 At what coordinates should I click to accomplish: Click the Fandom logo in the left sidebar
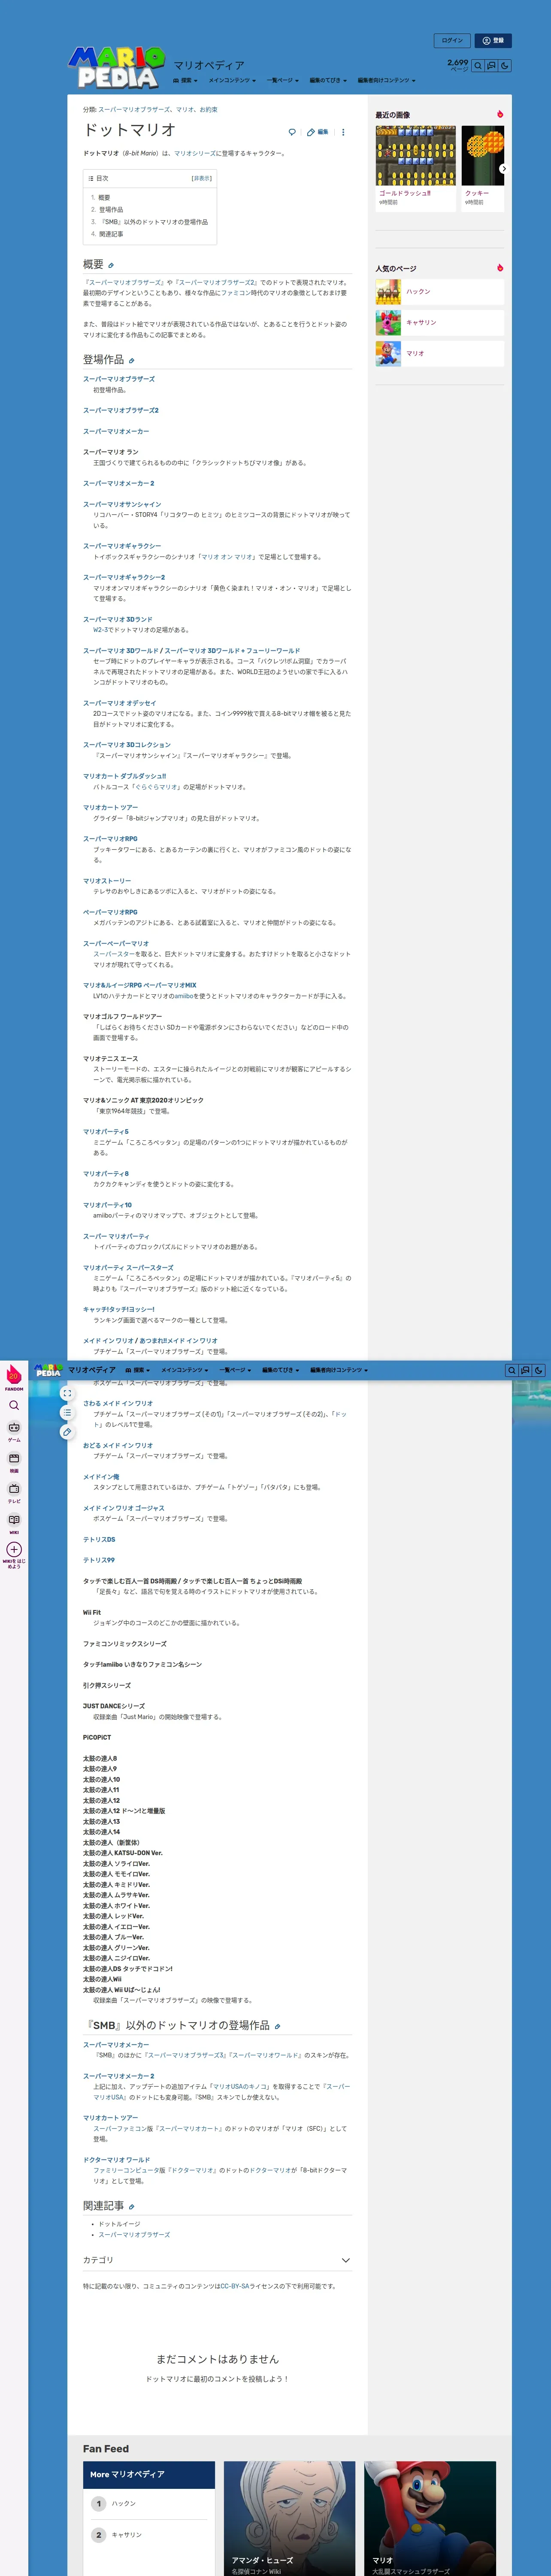[14, 1376]
